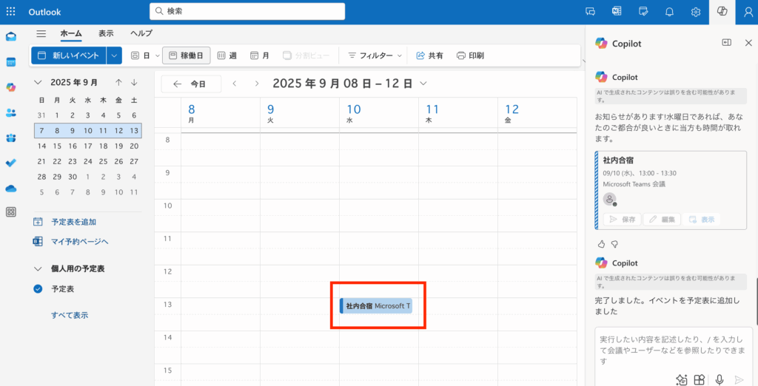Screen dimensions: 758x386
Task: Open the app launcher waffle icon
Action: click(11, 12)
